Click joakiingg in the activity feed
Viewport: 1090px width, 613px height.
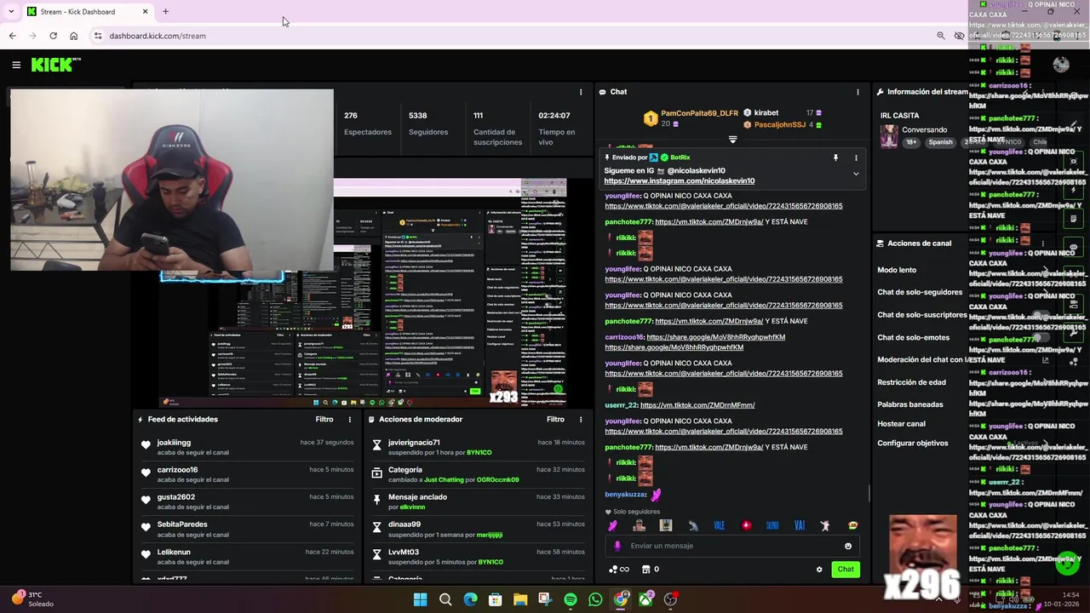pos(174,443)
